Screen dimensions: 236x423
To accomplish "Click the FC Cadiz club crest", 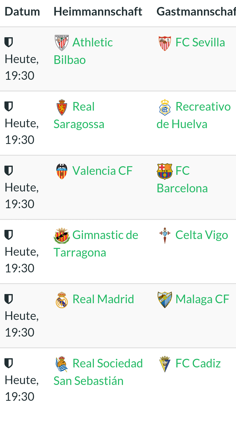I will (x=165, y=364).
